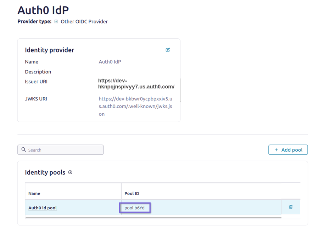Open the info tooltip icon beside Identity pools

(x=70, y=172)
